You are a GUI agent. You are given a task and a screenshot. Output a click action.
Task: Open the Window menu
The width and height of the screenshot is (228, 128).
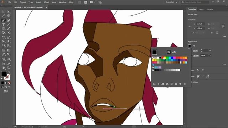click(63, 2)
